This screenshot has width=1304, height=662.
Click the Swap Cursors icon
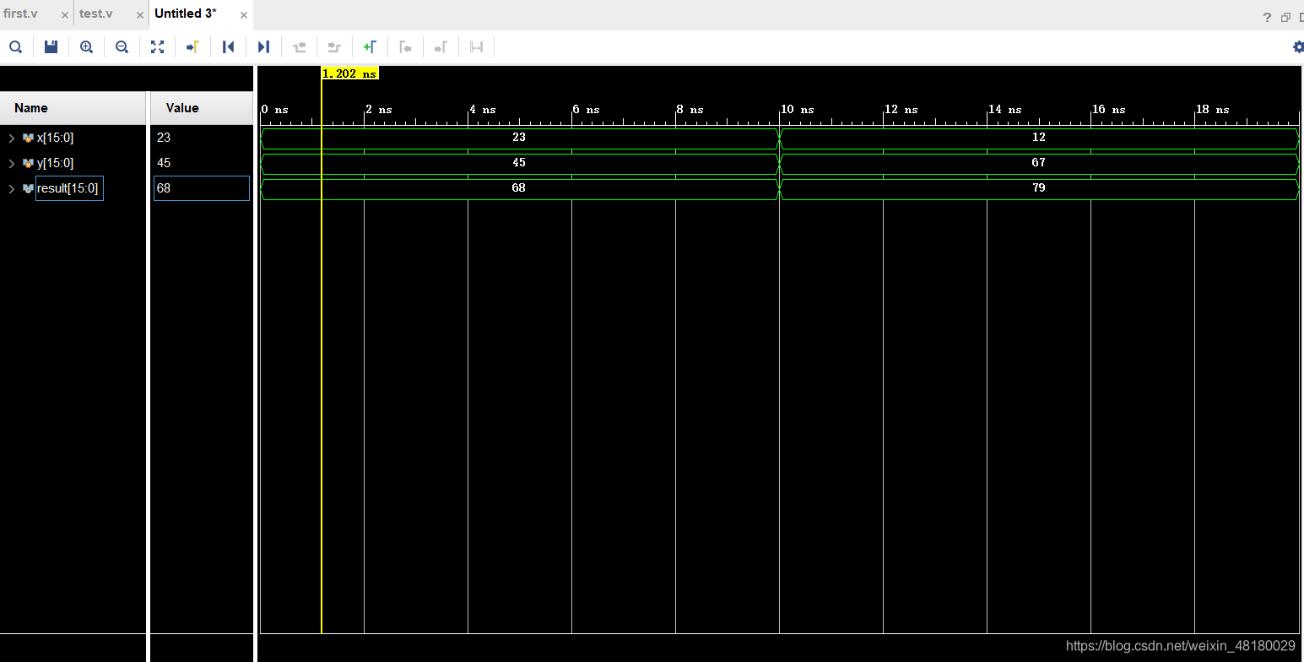pyautogui.click(x=476, y=47)
